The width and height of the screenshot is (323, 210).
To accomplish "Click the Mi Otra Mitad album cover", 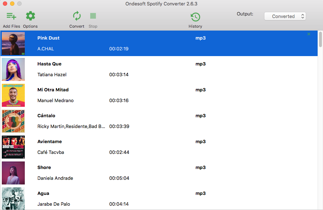I will click(x=13, y=95).
